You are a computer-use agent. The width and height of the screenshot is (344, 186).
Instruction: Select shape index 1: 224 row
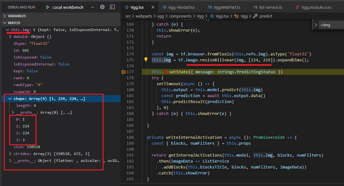tap(61, 126)
